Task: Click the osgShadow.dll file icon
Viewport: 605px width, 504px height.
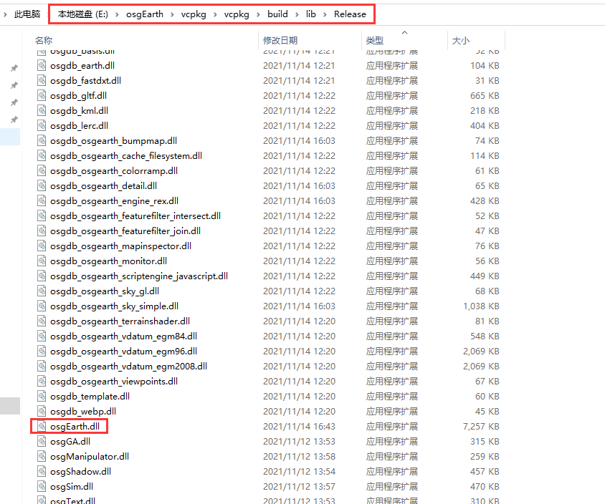Action: click(42, 471)
